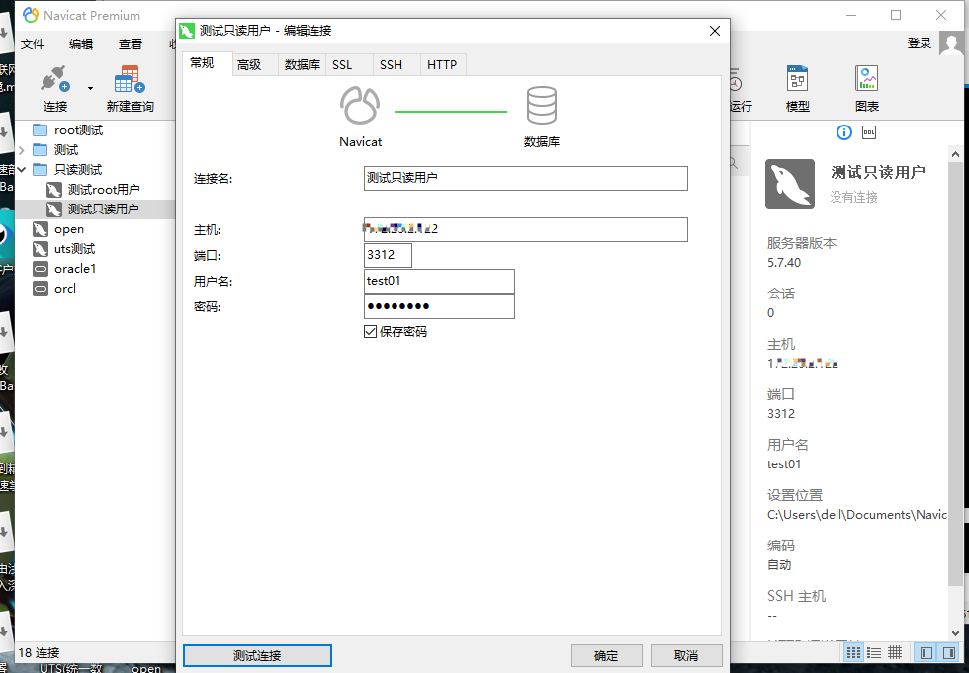Collapse the 只读测试 folder
Viewport: 969px width, 673px height.
[x=22, y=169]
